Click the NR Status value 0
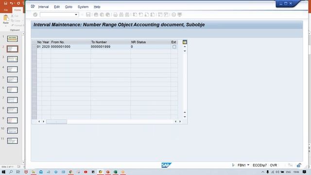Image resolution: width=311 pixels, height=175 pixels. coord(132,47)
